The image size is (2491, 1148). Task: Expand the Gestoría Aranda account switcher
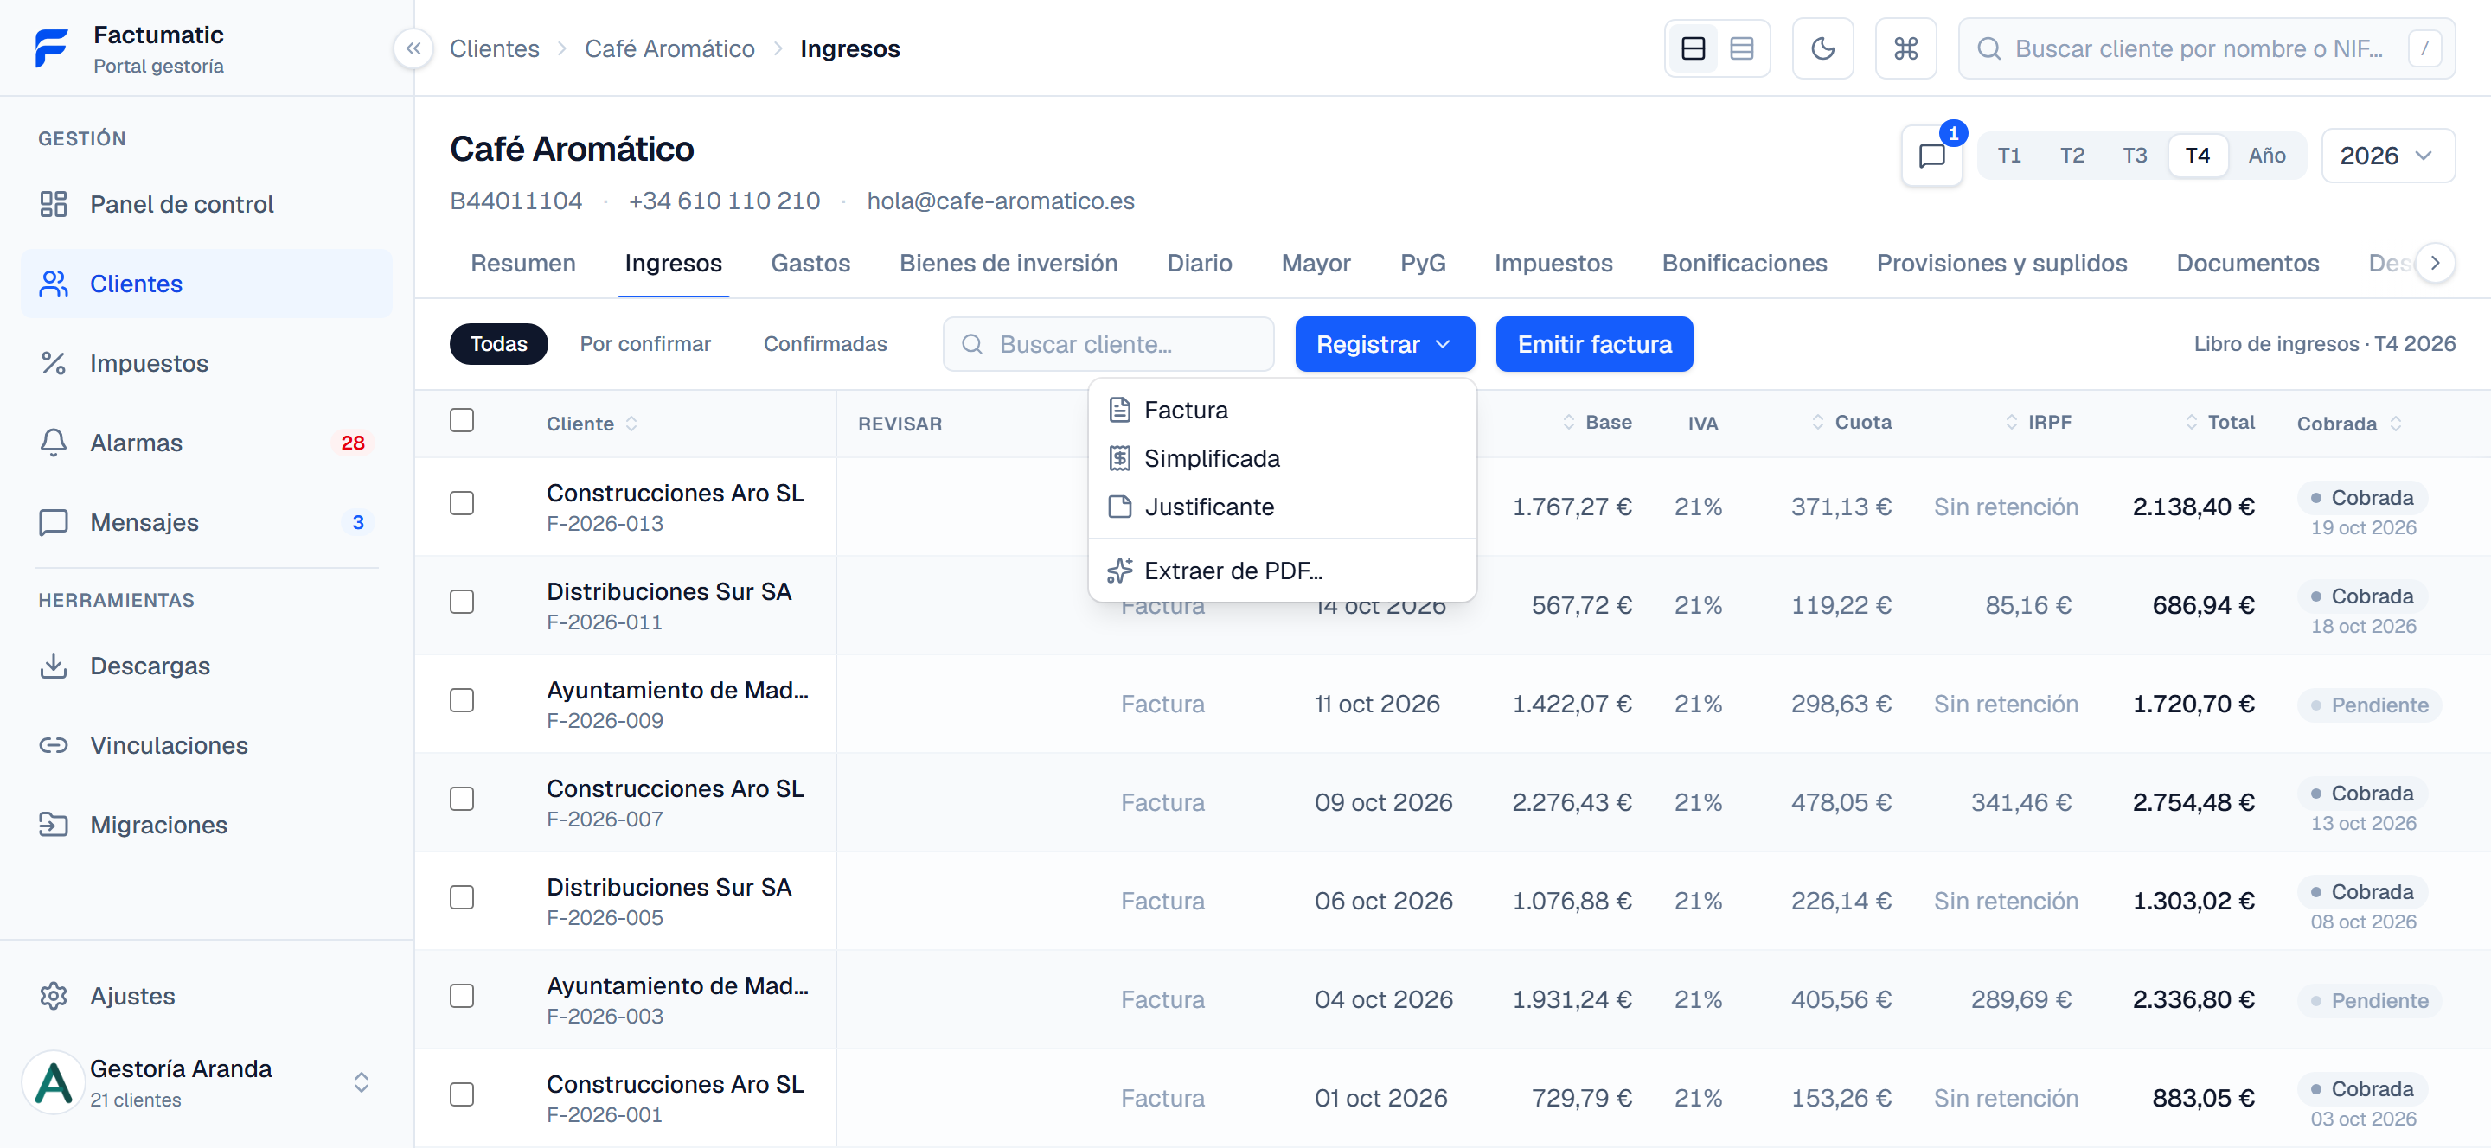point(207,1082)
